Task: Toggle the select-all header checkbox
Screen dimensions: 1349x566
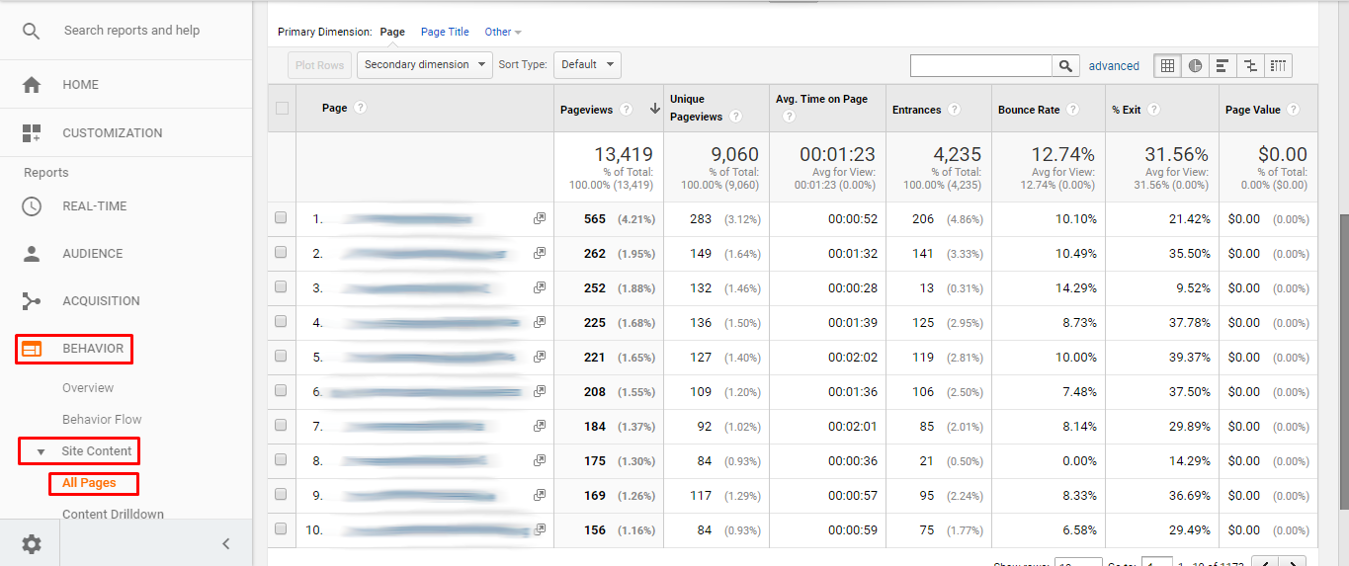Action: [282, 109]
